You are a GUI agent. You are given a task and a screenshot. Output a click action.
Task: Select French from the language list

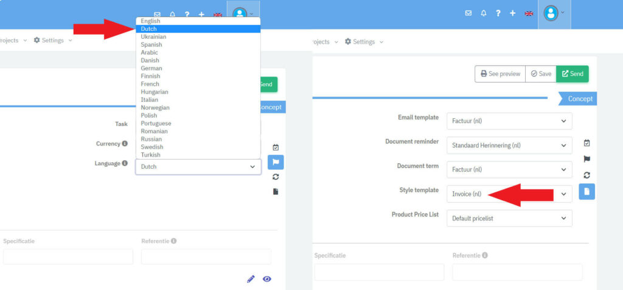[198, 84]
